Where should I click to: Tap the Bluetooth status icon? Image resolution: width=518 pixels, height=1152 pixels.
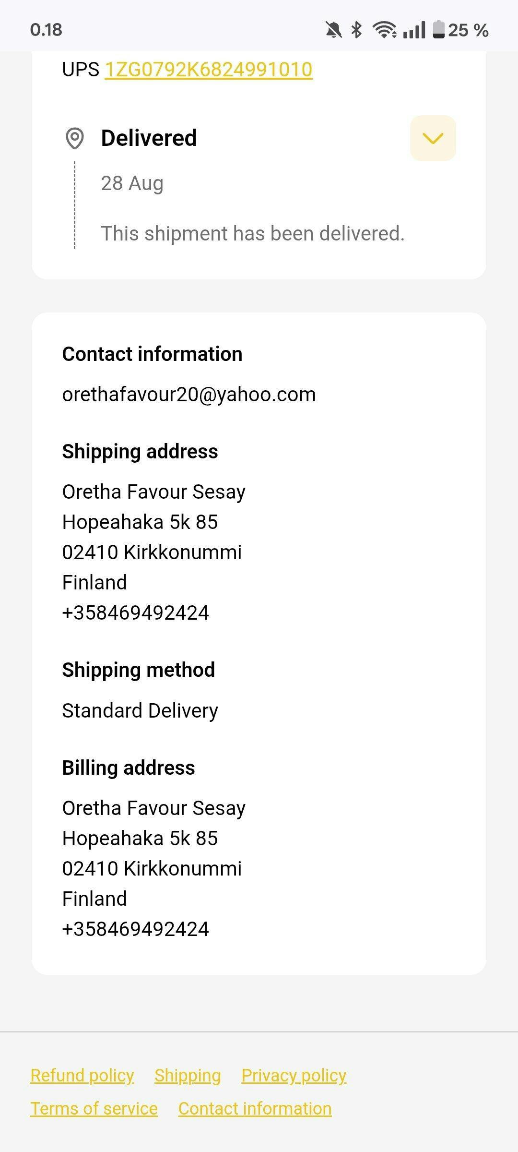click(x=356, y=30)
